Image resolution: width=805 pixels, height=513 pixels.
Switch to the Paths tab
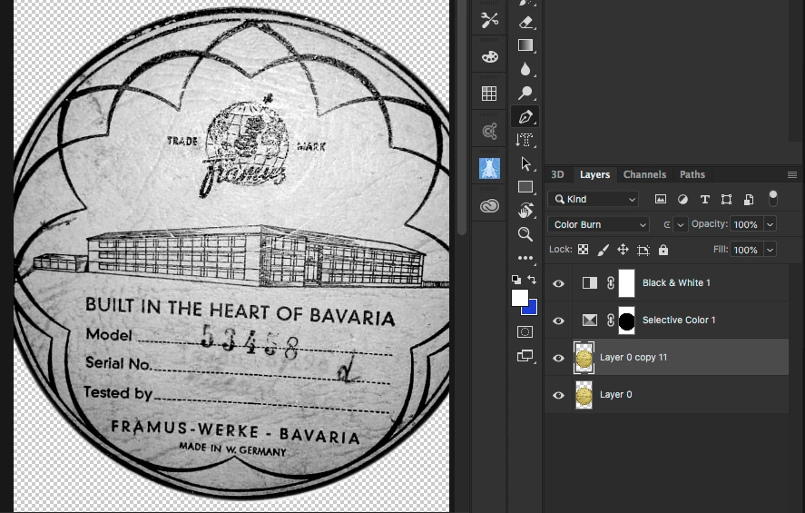[692, 174]
